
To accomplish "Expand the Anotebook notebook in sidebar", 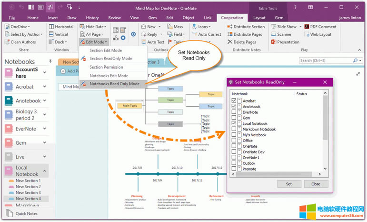I will click(x=44, y=101).
